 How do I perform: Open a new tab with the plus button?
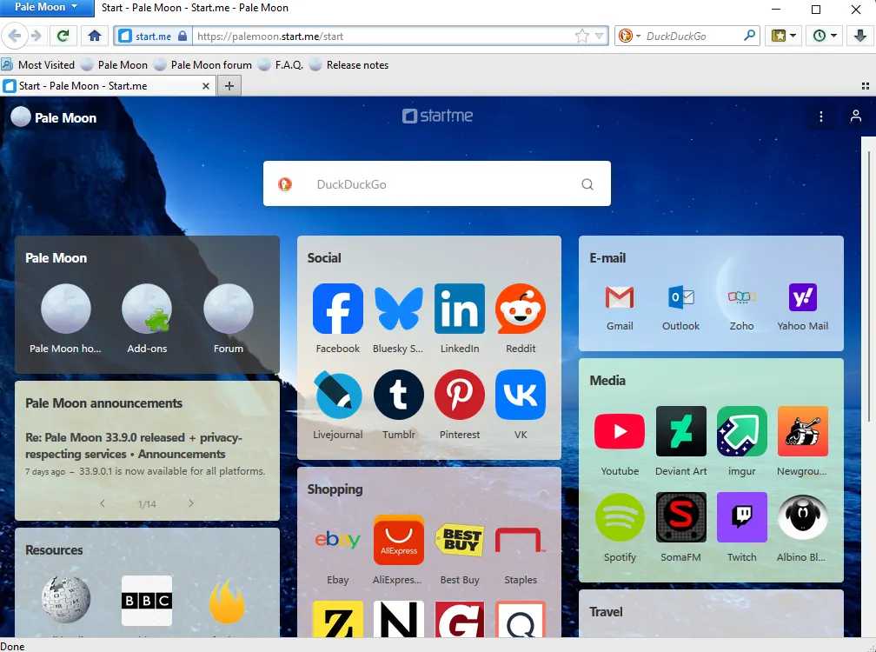[229, 86]
